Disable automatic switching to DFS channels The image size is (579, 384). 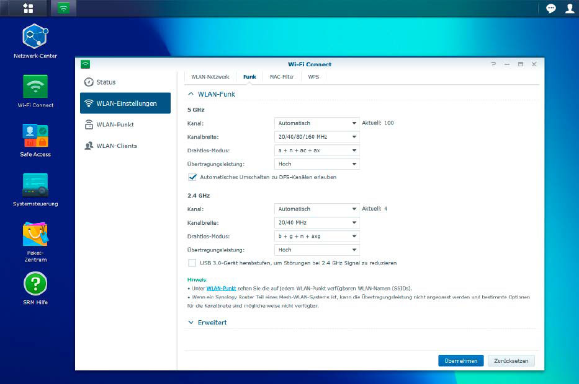coord(193,177)
